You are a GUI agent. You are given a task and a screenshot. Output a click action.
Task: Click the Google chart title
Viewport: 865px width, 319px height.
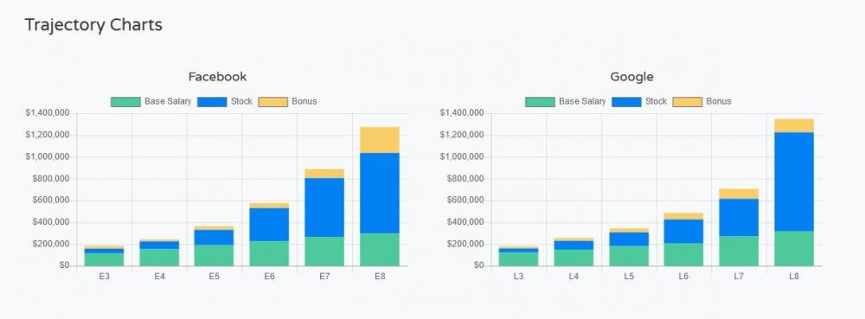click(631, 77)
